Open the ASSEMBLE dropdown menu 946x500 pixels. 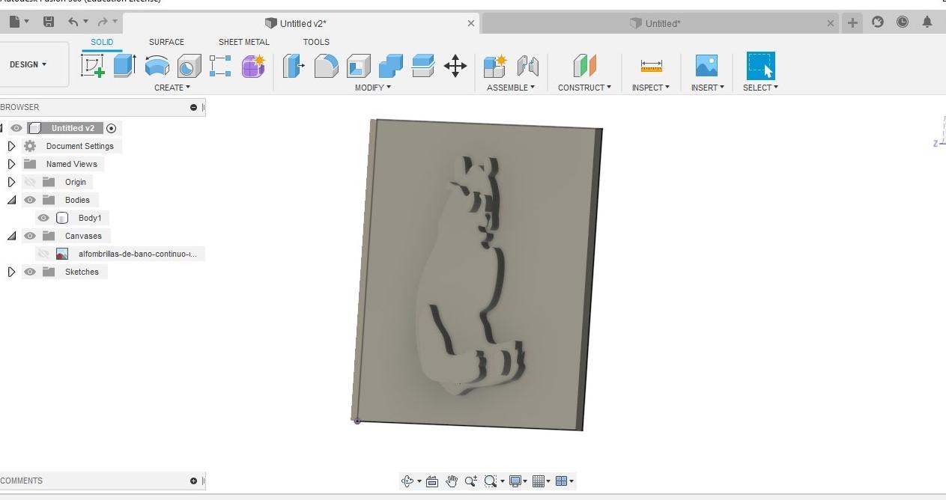click(x=511, y=88)
